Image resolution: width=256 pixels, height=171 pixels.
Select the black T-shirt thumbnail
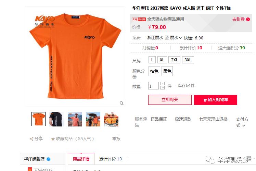click(56, 119)
